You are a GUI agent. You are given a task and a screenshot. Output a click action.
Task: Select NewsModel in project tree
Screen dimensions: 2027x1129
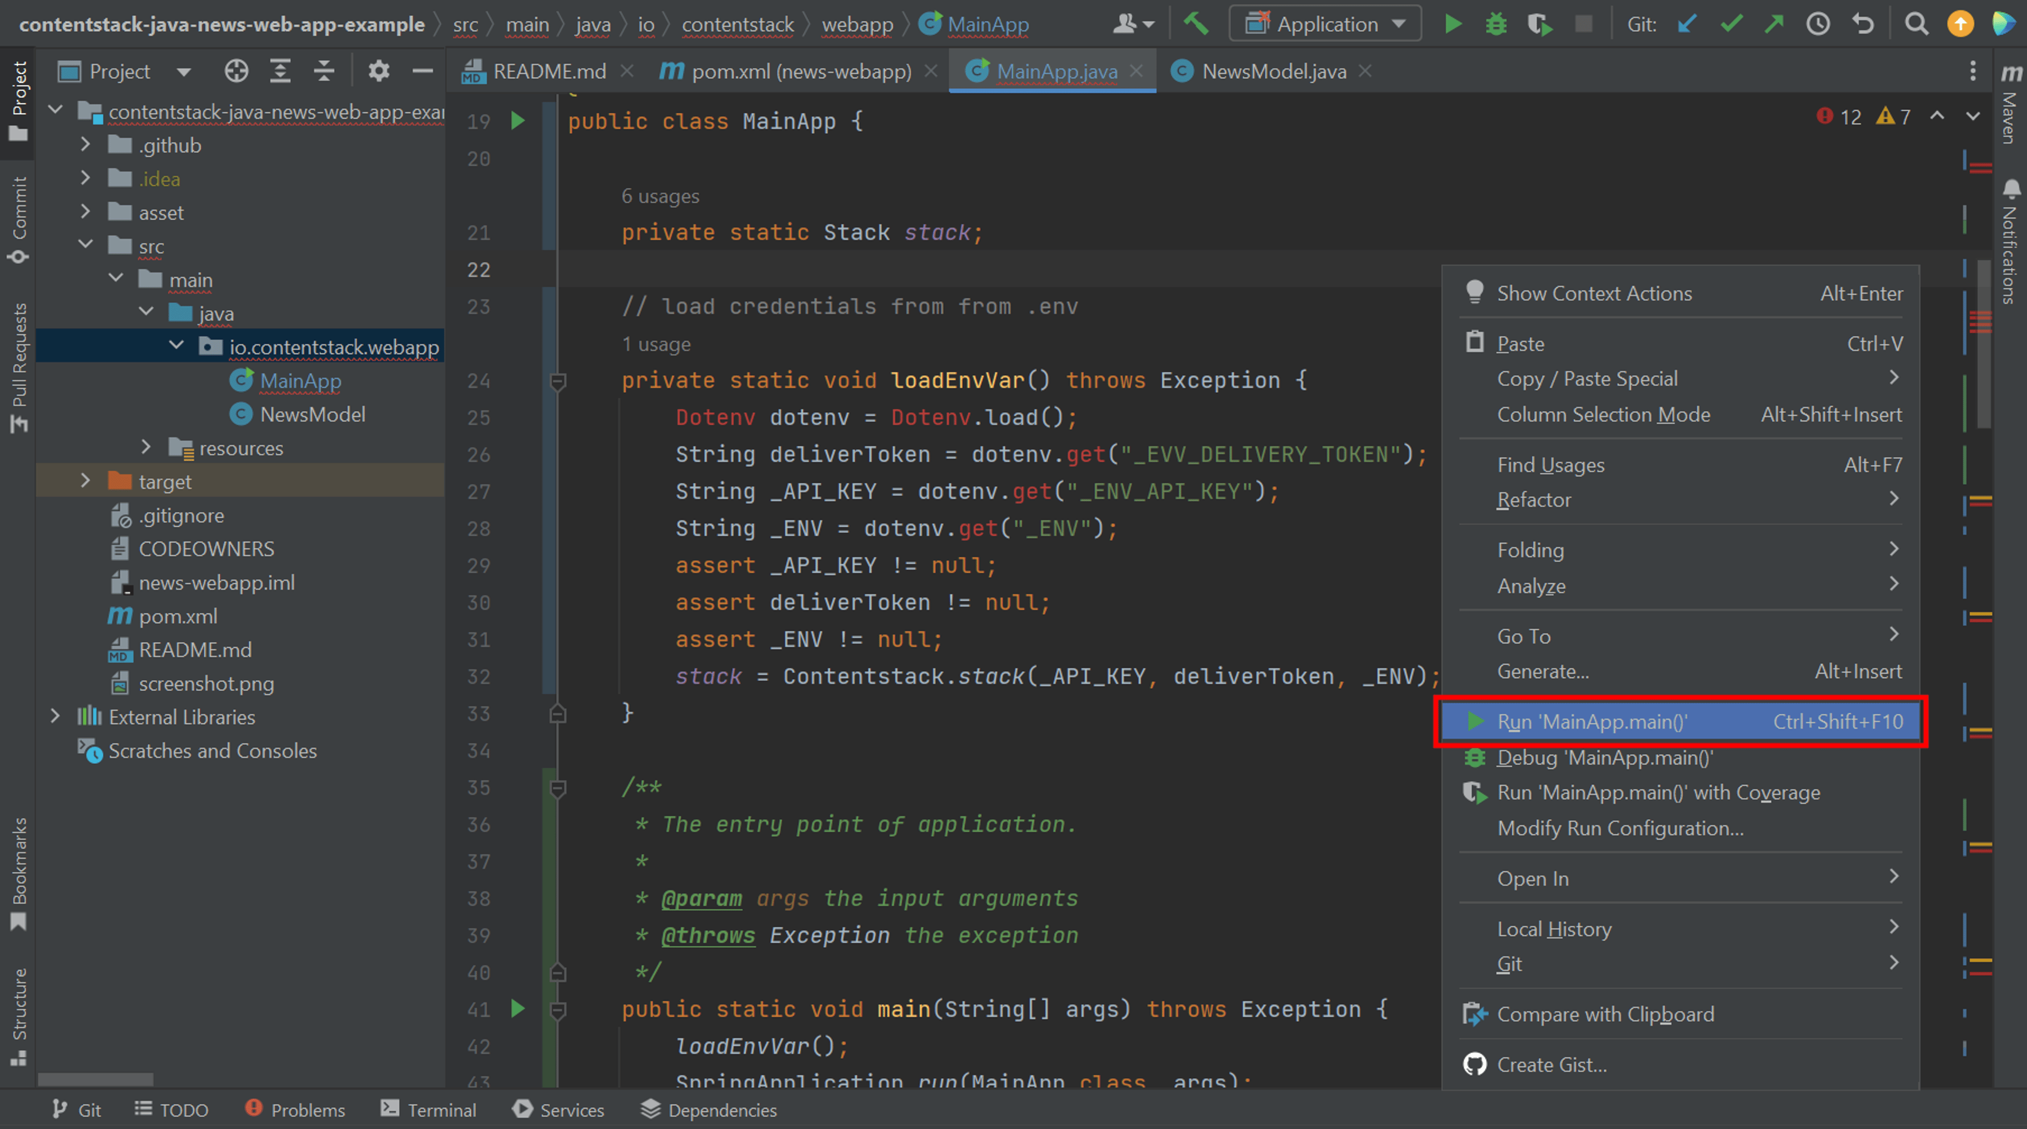[312, 414]
